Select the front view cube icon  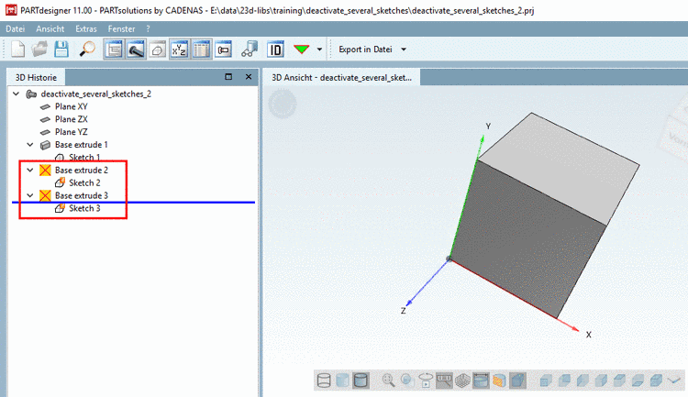pyautogui.click(x=546, y=380)
